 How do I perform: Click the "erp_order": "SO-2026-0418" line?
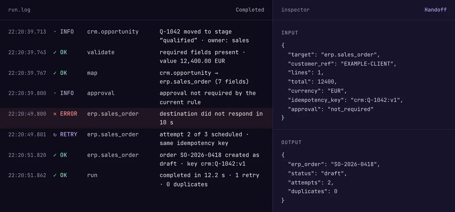[334, 164]
